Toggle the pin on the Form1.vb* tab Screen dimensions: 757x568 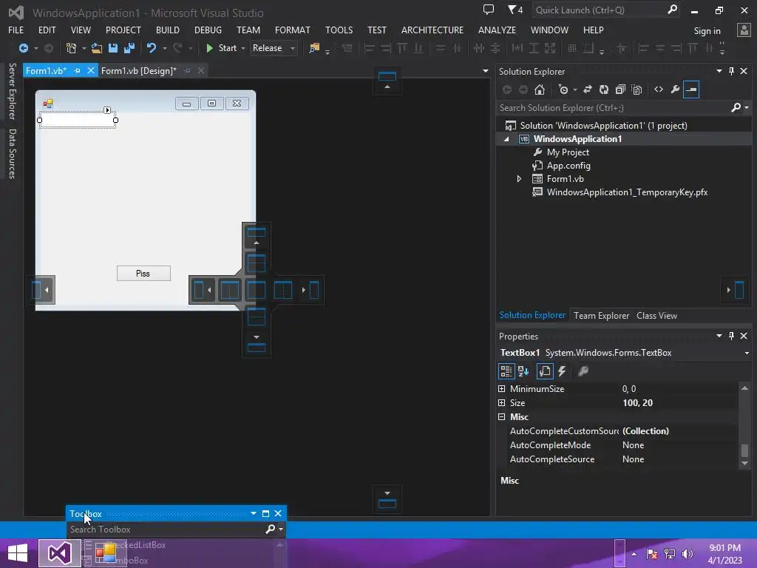(77, 70)
